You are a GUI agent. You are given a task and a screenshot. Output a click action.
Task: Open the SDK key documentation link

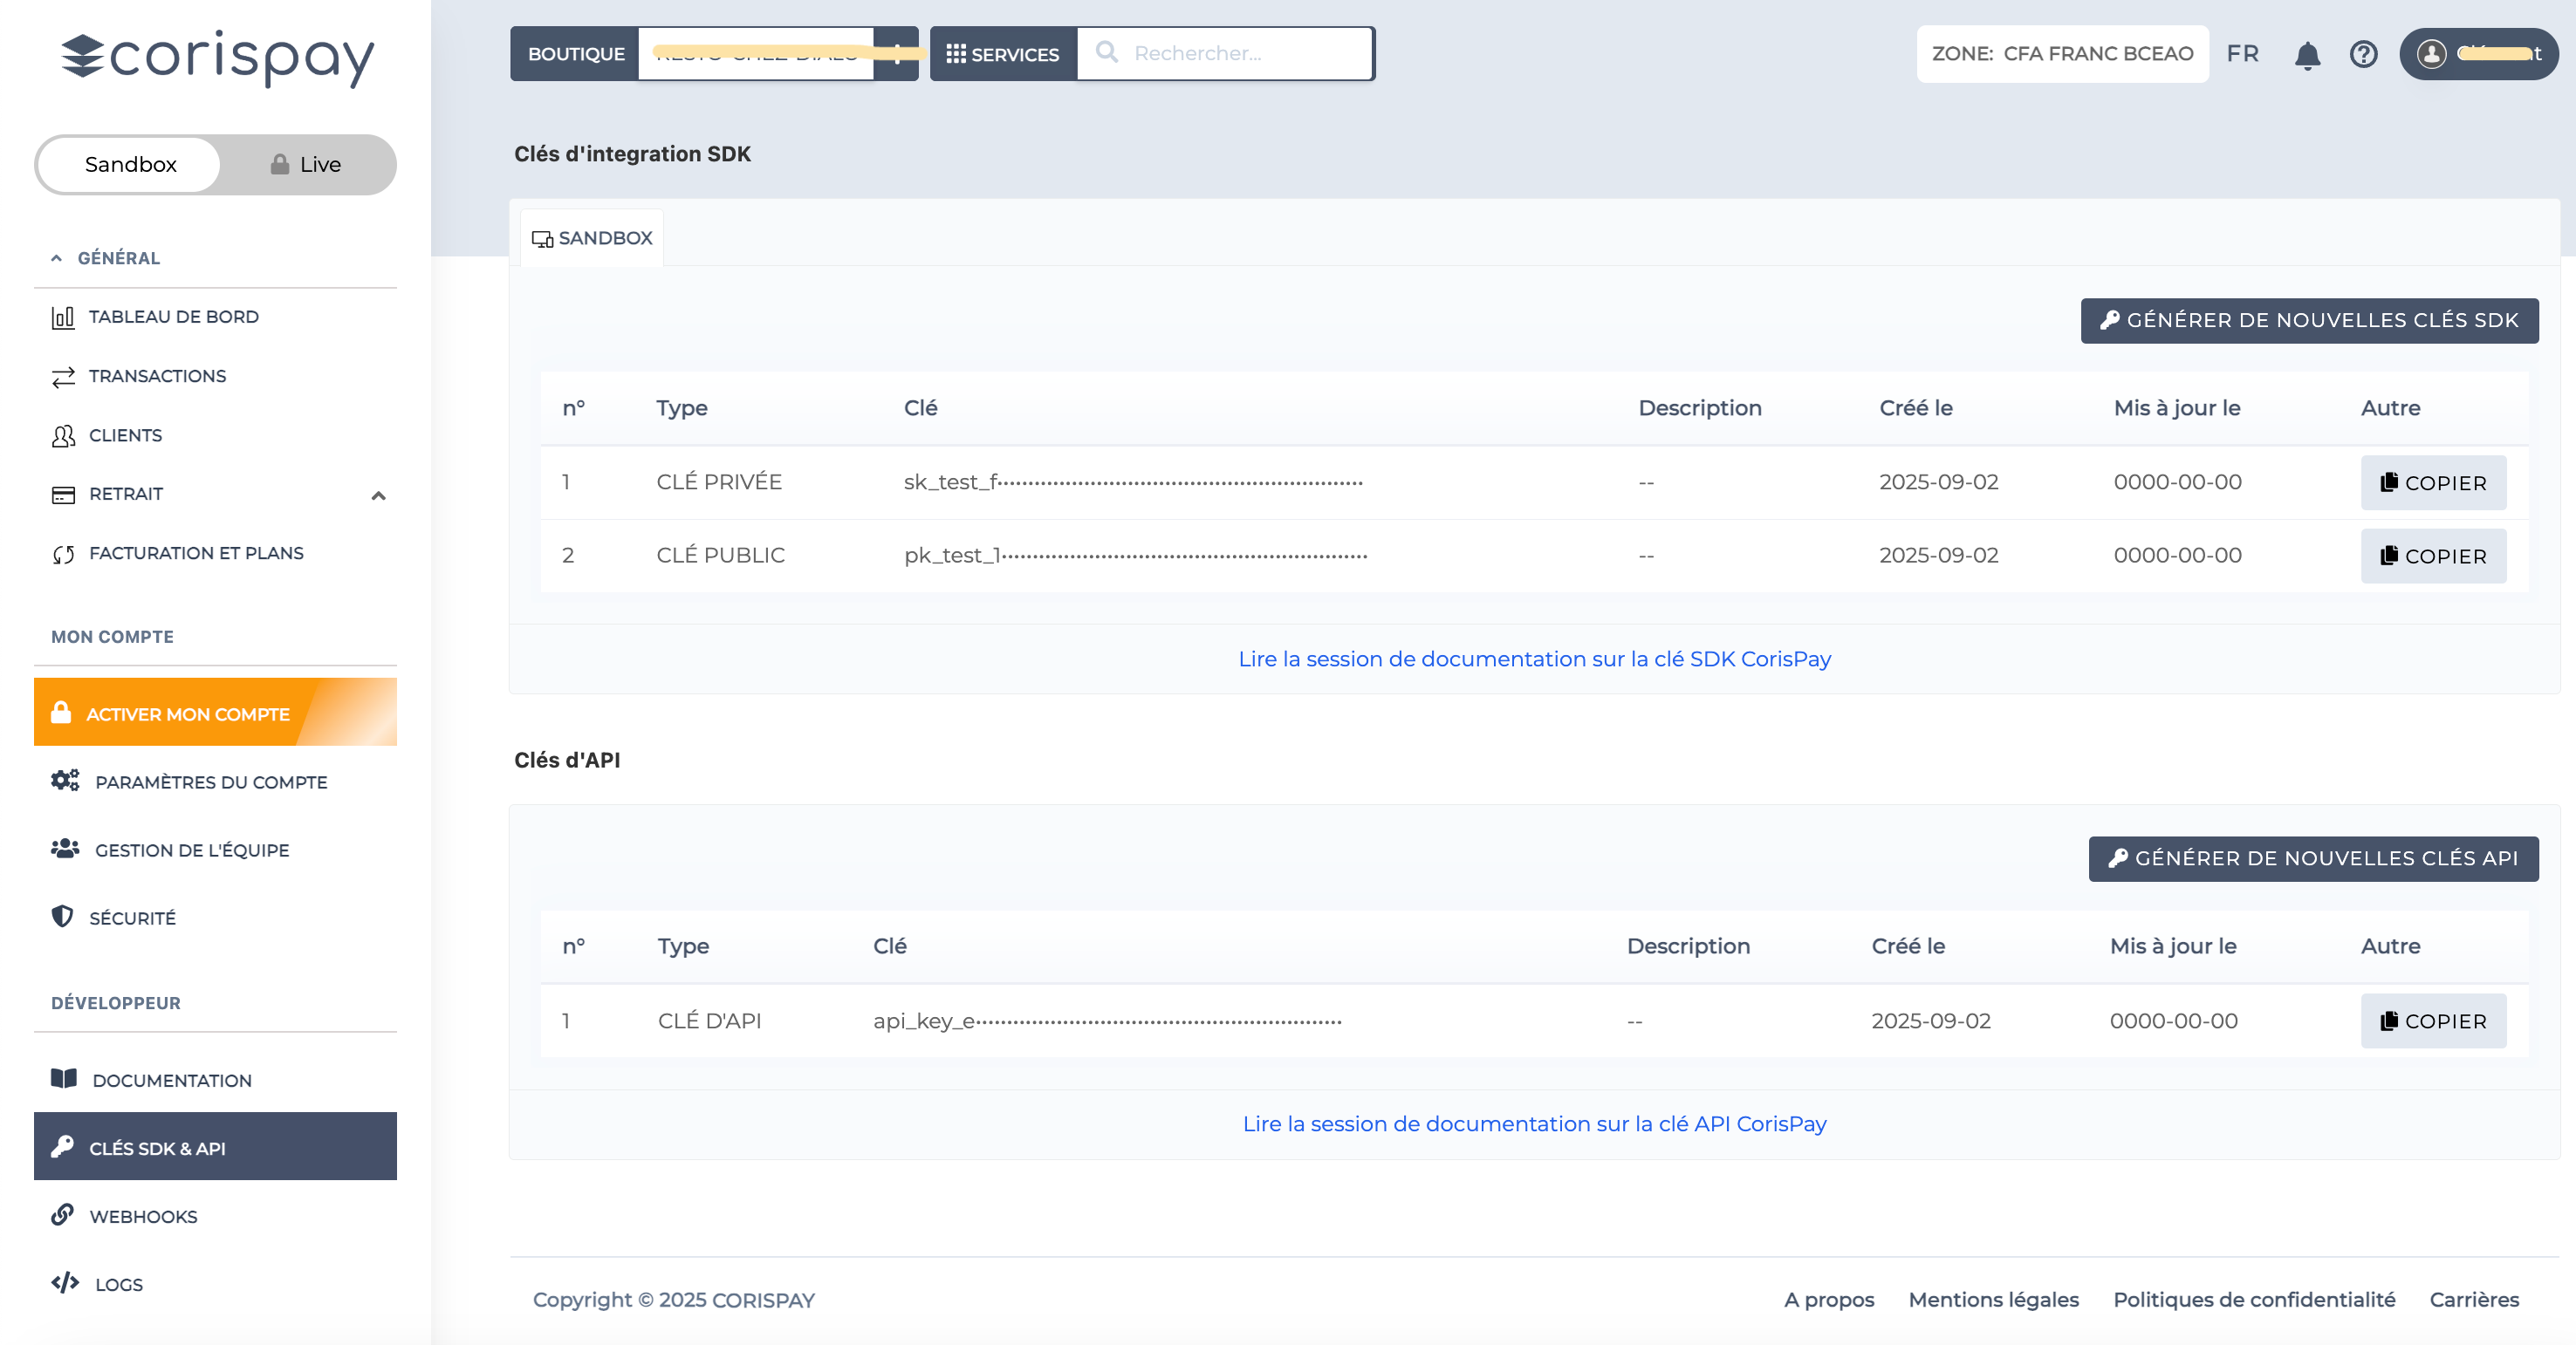(1535, 659)
